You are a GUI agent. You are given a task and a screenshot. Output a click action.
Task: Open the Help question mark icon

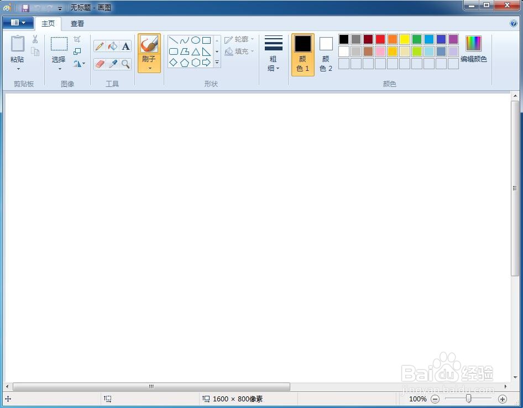(514, 23)
